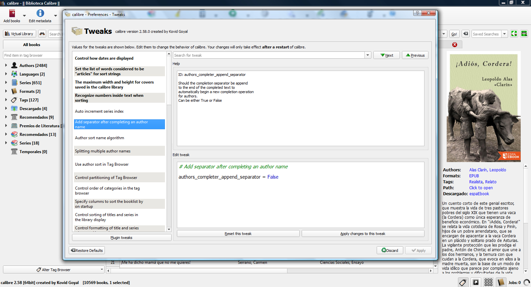This screenshot has height=287, width=531.
Task: Click the Languages icon in tag browser
Action: 14,74
